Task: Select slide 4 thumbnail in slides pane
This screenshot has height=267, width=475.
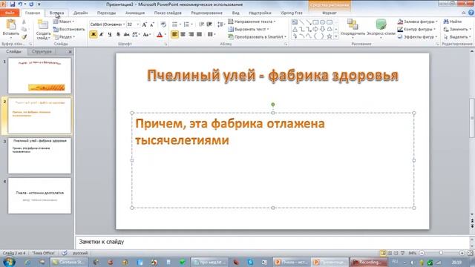Action: tap(39, 196)
